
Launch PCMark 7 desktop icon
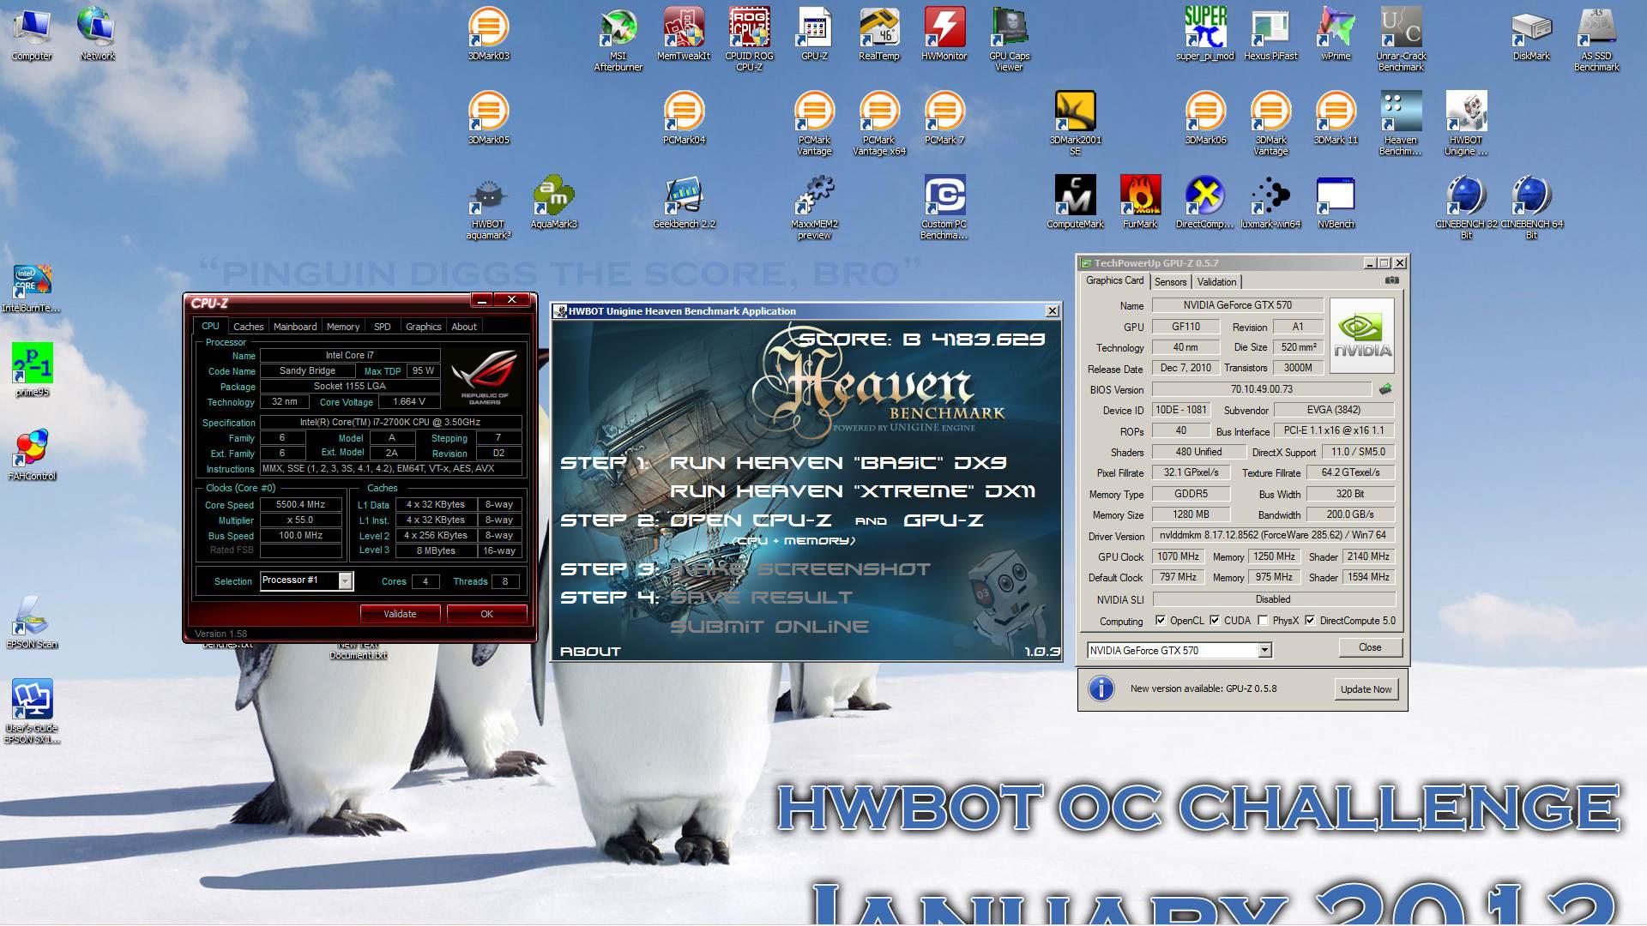[x=944, y=117]
